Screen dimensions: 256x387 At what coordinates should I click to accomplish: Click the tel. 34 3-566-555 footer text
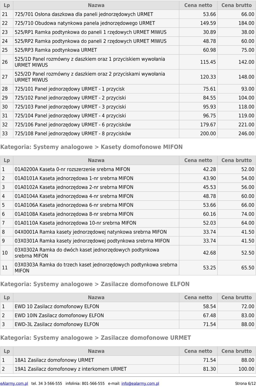click(47, 384)
